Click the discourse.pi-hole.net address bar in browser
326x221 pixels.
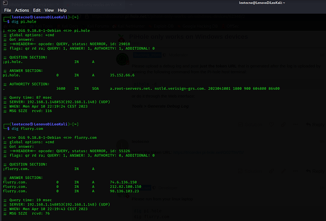click(x=168, y=17)
